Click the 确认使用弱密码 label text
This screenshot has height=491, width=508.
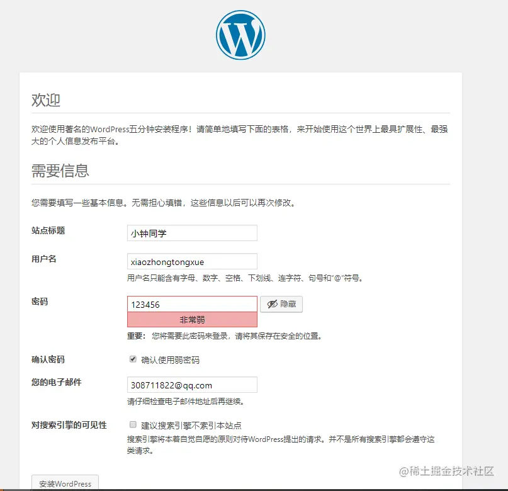171,360
